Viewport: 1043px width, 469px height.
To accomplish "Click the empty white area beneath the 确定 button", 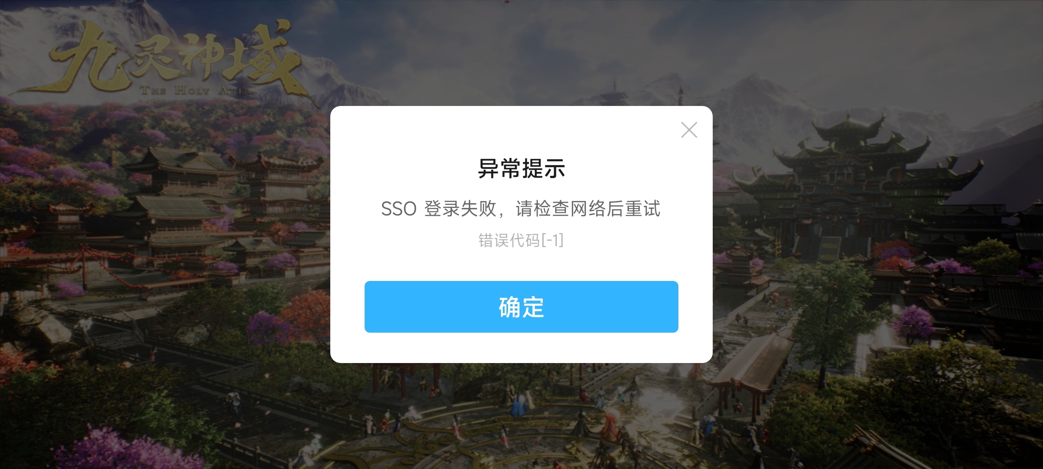I will (521, 347).
